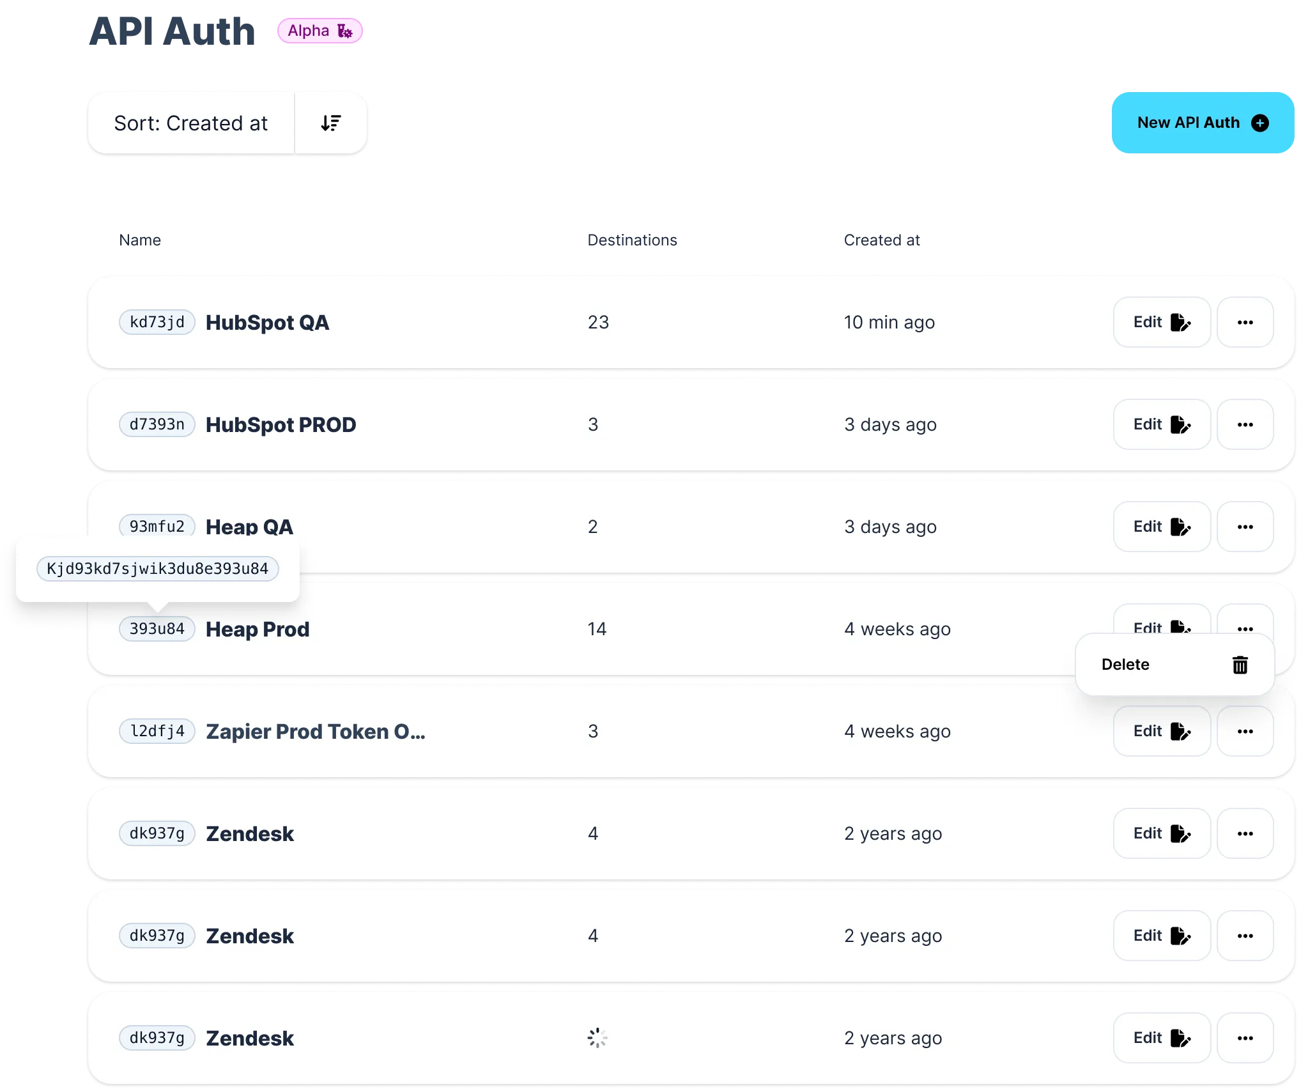
Task: Click the kd73jd ID badge
Action: pyautogui.click(x=157, y=322)
